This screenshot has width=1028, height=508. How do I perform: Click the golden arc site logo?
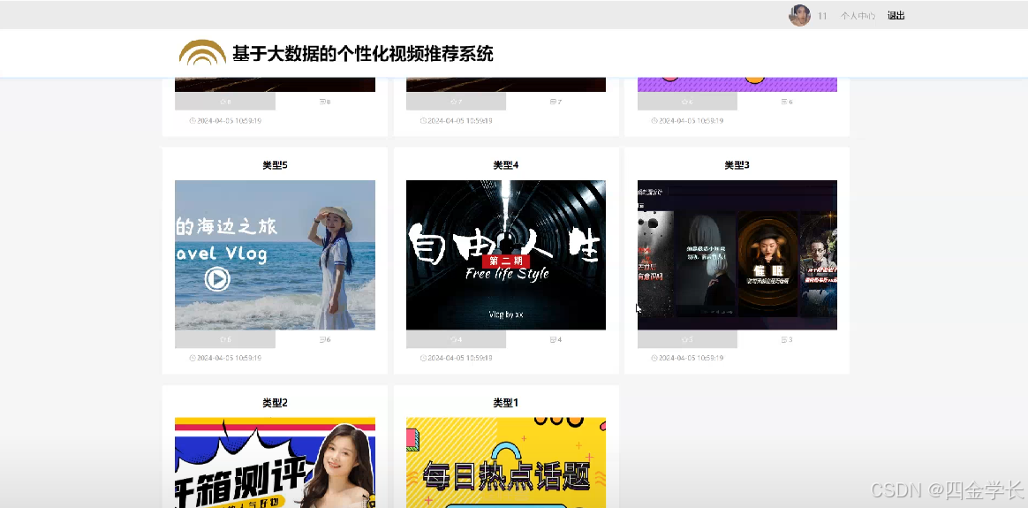(202, 52)
